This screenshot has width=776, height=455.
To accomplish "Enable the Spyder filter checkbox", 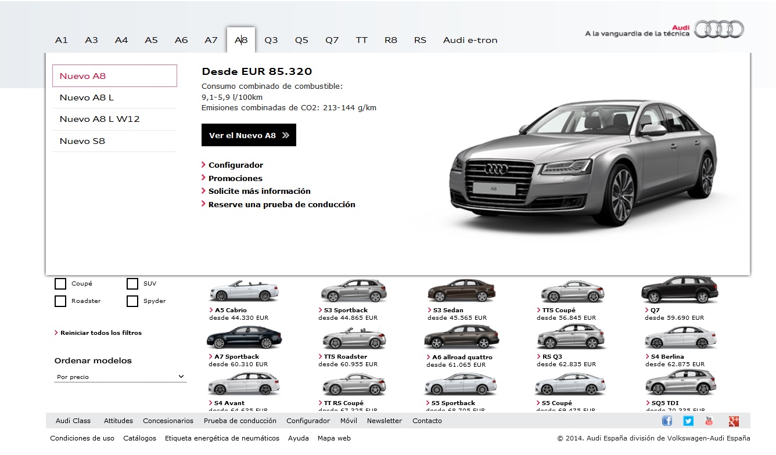I will tap(132, 301).
